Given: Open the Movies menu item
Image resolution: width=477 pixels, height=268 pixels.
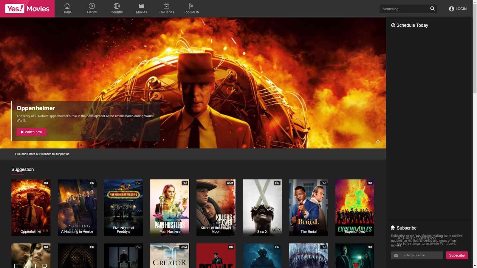Looking at the screenshot, I should pos(142,9).
